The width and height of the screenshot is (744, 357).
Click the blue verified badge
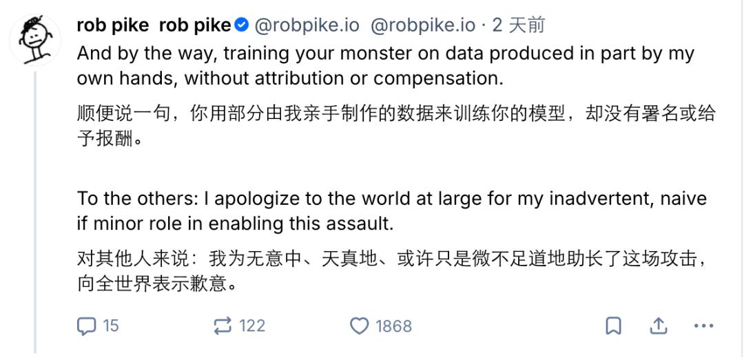coord(241,25)
